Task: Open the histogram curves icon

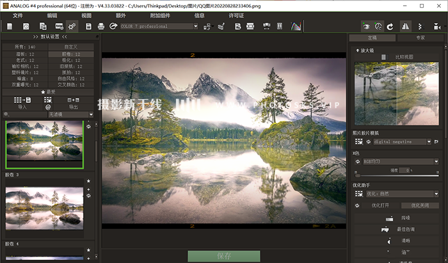Action: tap(296, 27)
